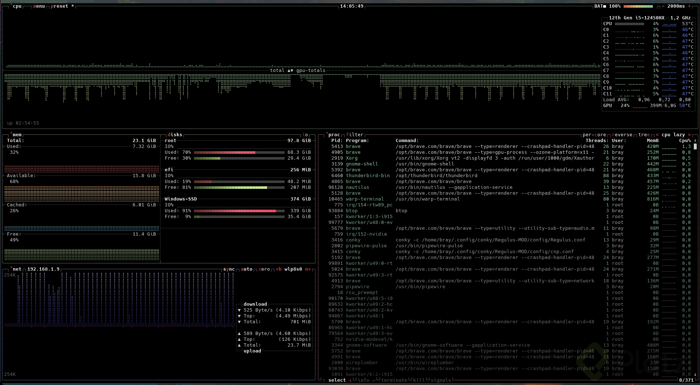This screenshot has height=385, width=700.
Task: Toggle per-core process CPU usage
Action: 594,135
